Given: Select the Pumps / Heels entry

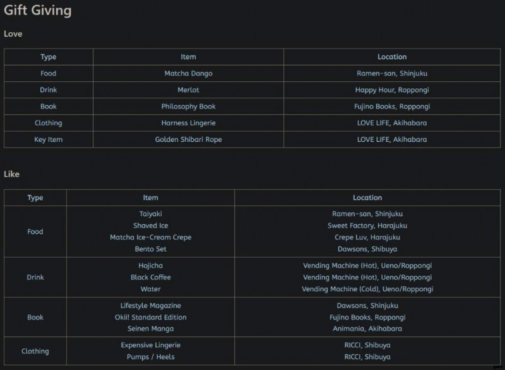Looking at the screenshot, I should pyautogui.click(x=150, y=357).
